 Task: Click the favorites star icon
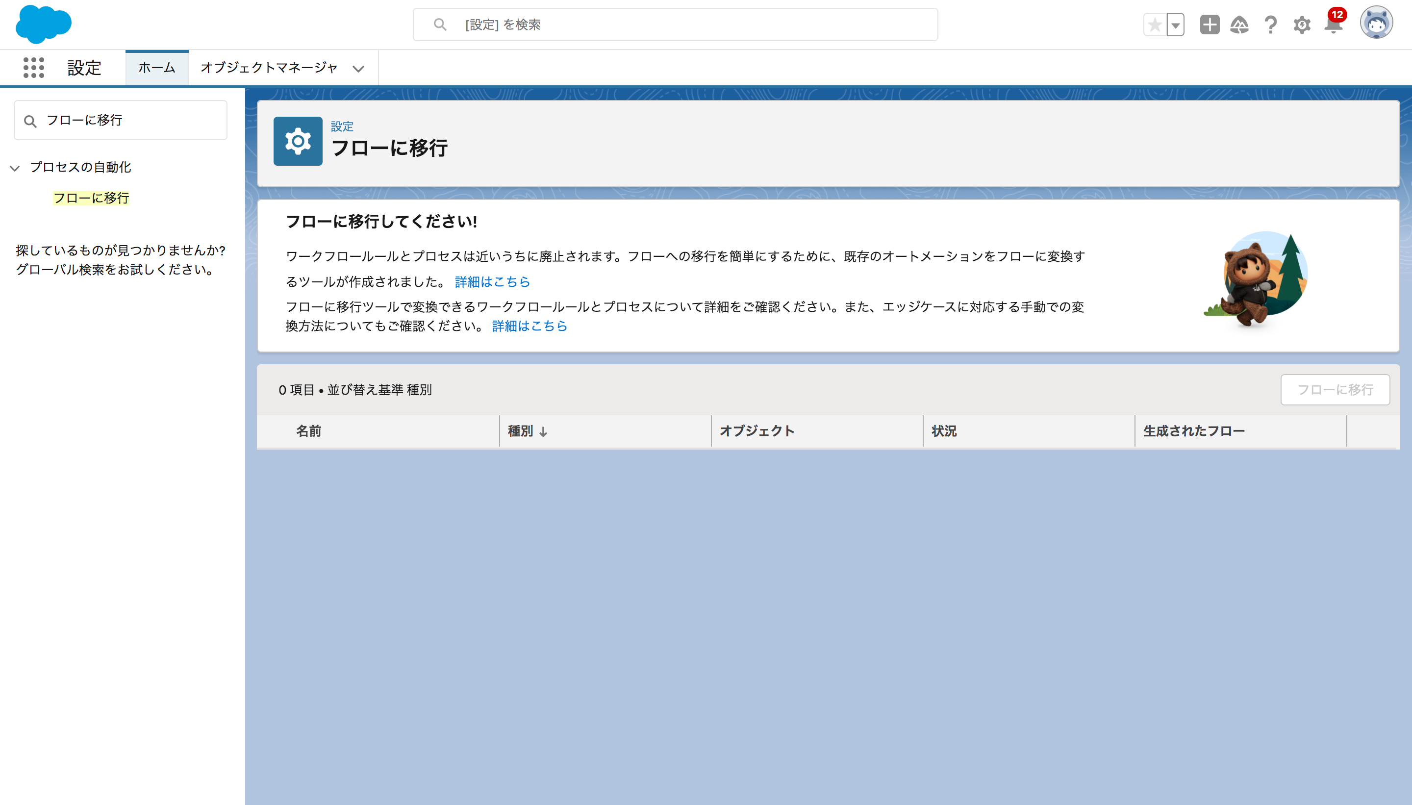click(1155, 25)
